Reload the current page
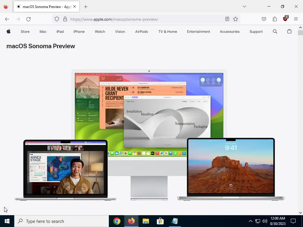303x227 pixels. 28,19
